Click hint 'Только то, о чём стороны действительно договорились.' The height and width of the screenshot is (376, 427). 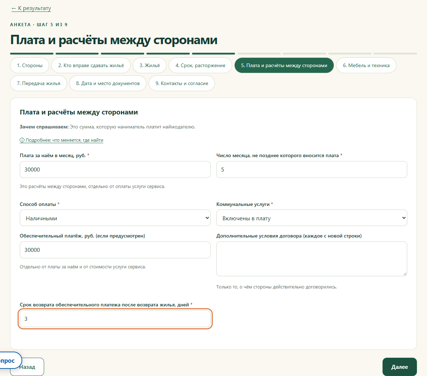pyautogui.click(x=276, y=287)
